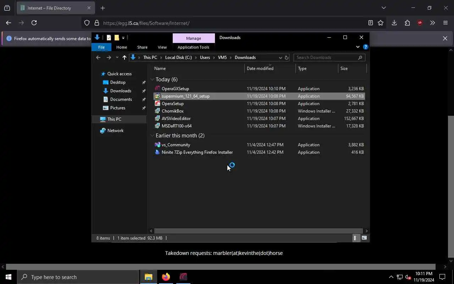The height and width of the screenshot is (284, 454).
Task: Click the Explorer horizontal scrollbar
Action: [258, 231]
